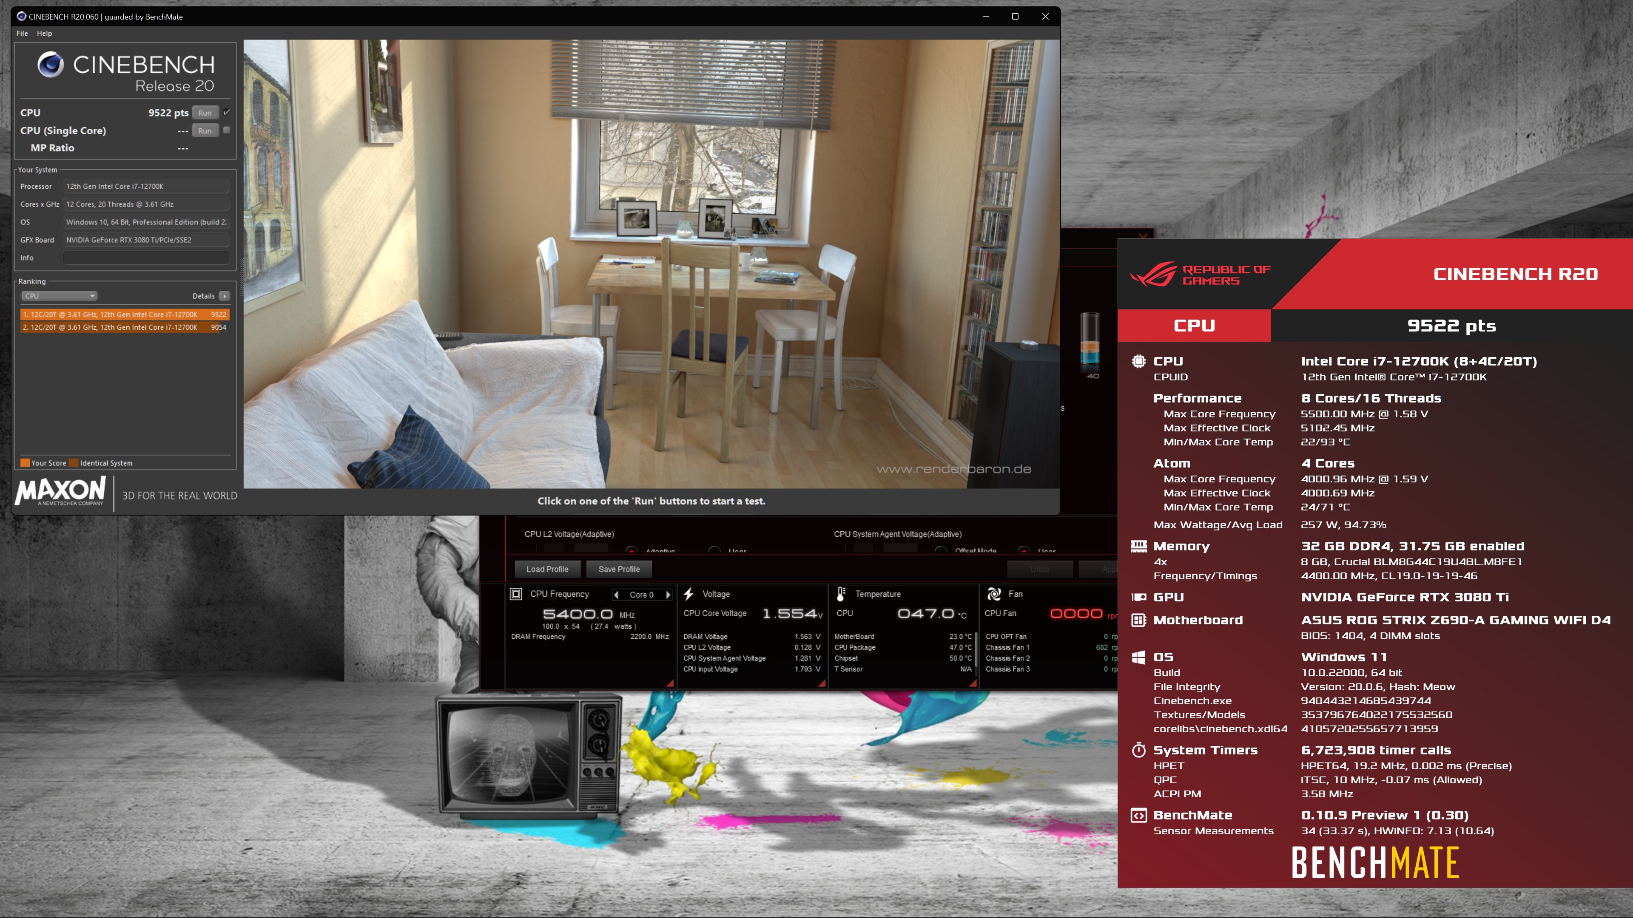Viewport: 1633px width, 918px height.
Task: Click the Identical System legend swatch
Action: (x=74, y=462)
